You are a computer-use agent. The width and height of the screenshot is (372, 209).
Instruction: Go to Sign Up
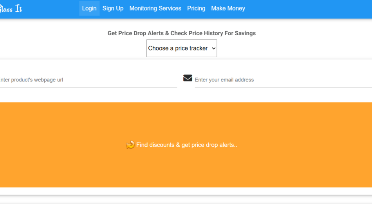point(113,8)
